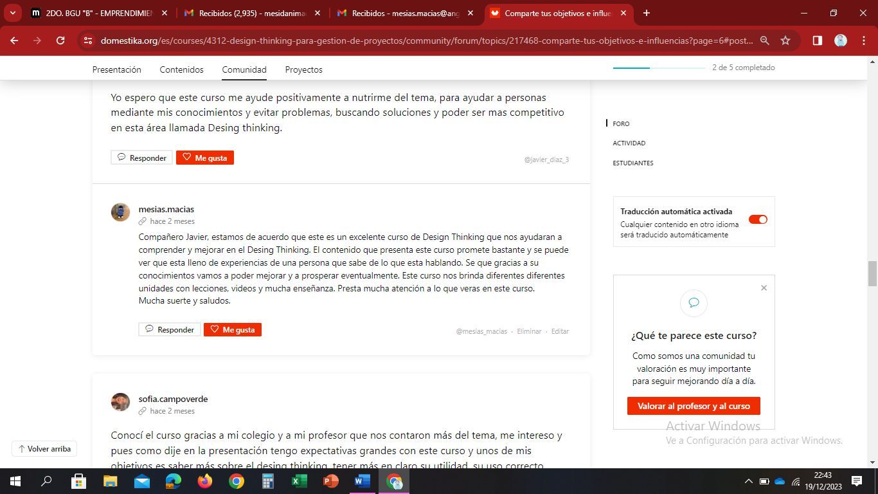Close the Comparte tus objetivos tab

point(623,13)
